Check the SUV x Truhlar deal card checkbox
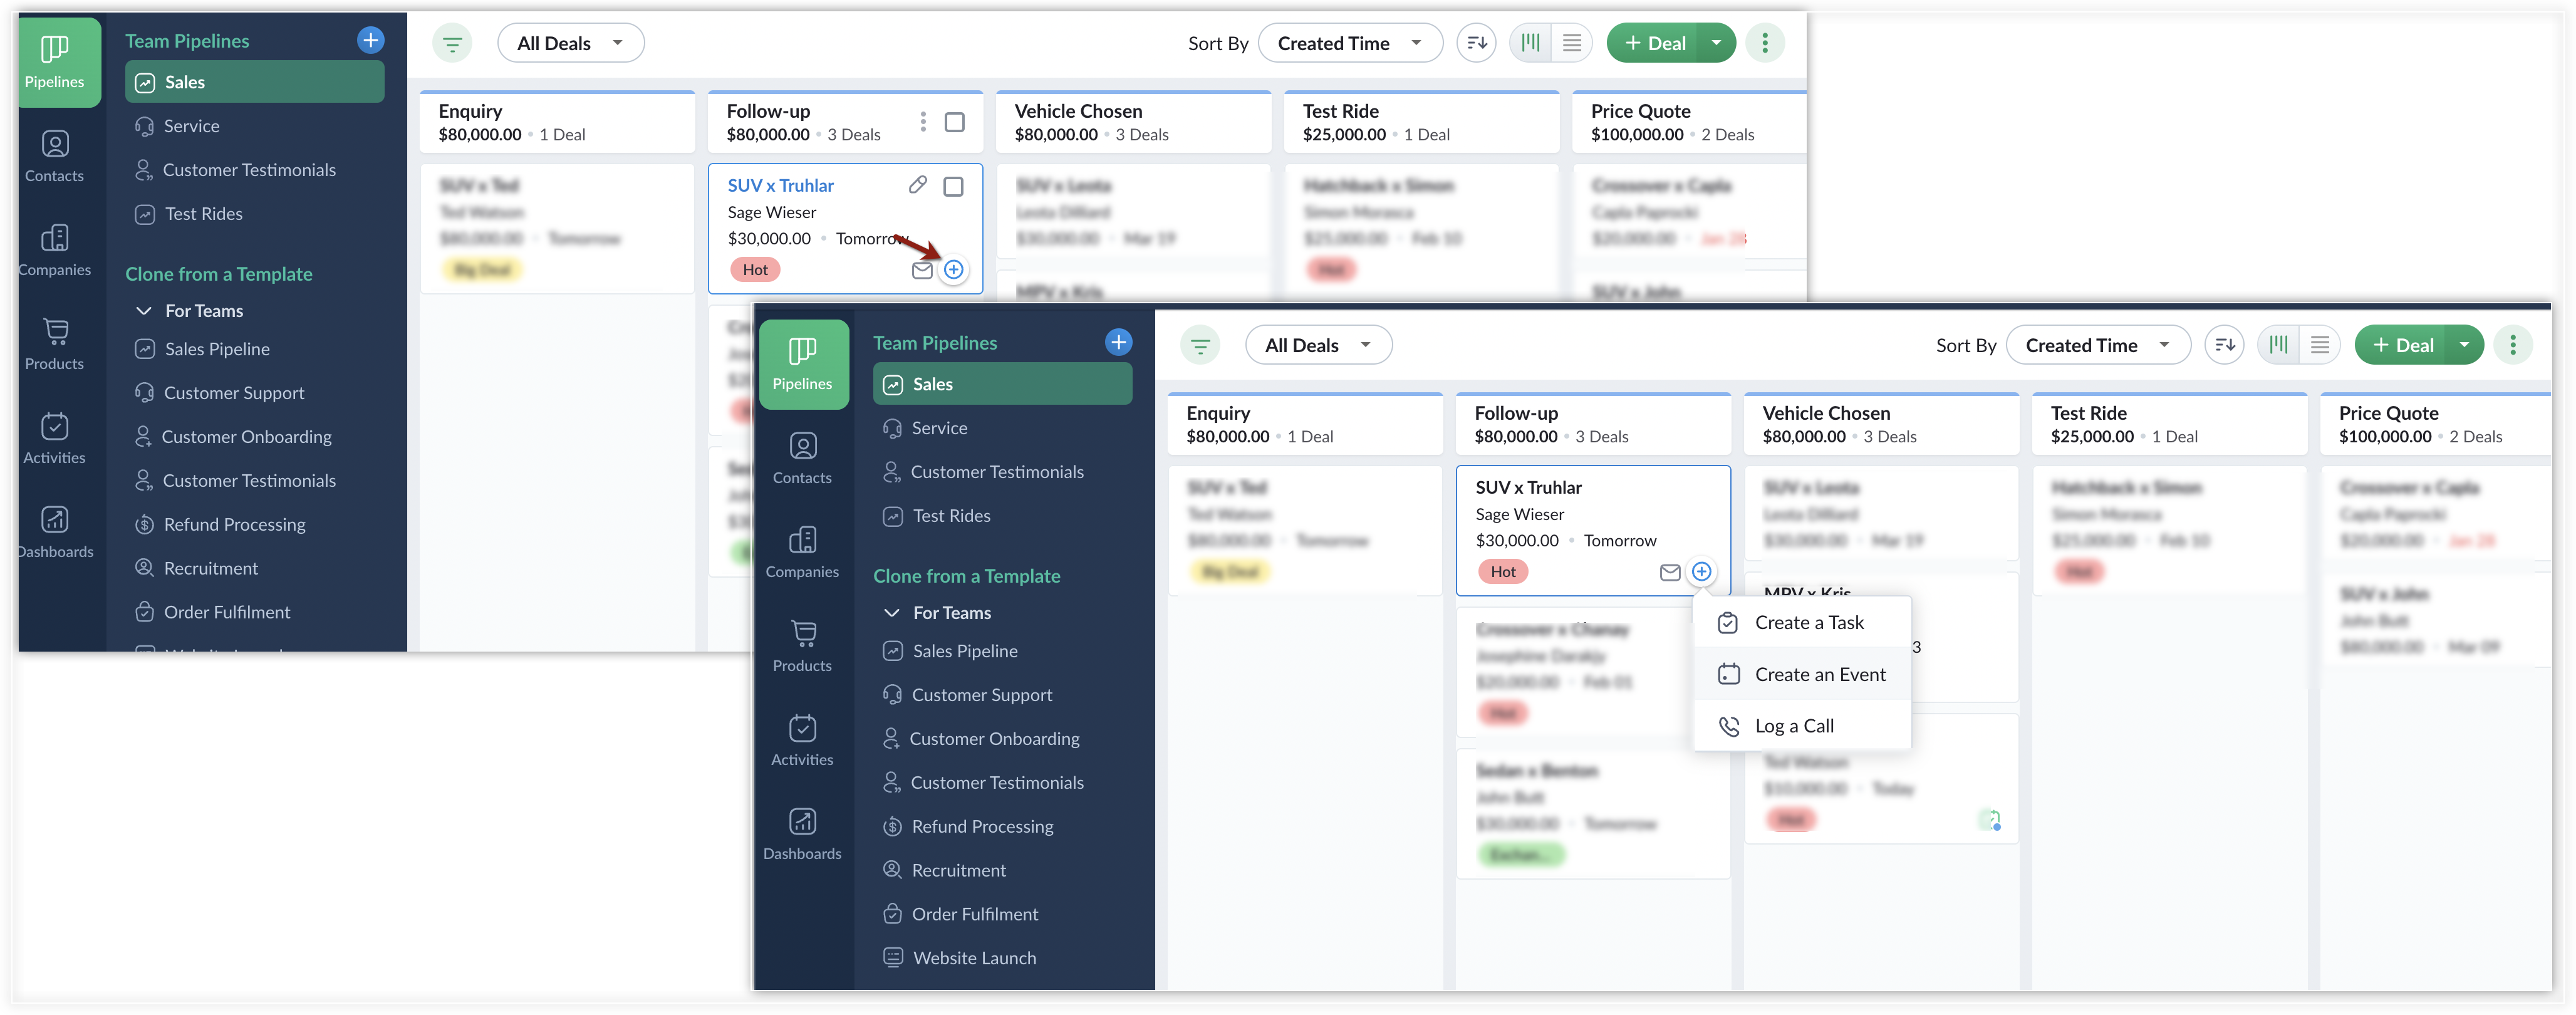 pyautogui.click(x=953, y=187)
